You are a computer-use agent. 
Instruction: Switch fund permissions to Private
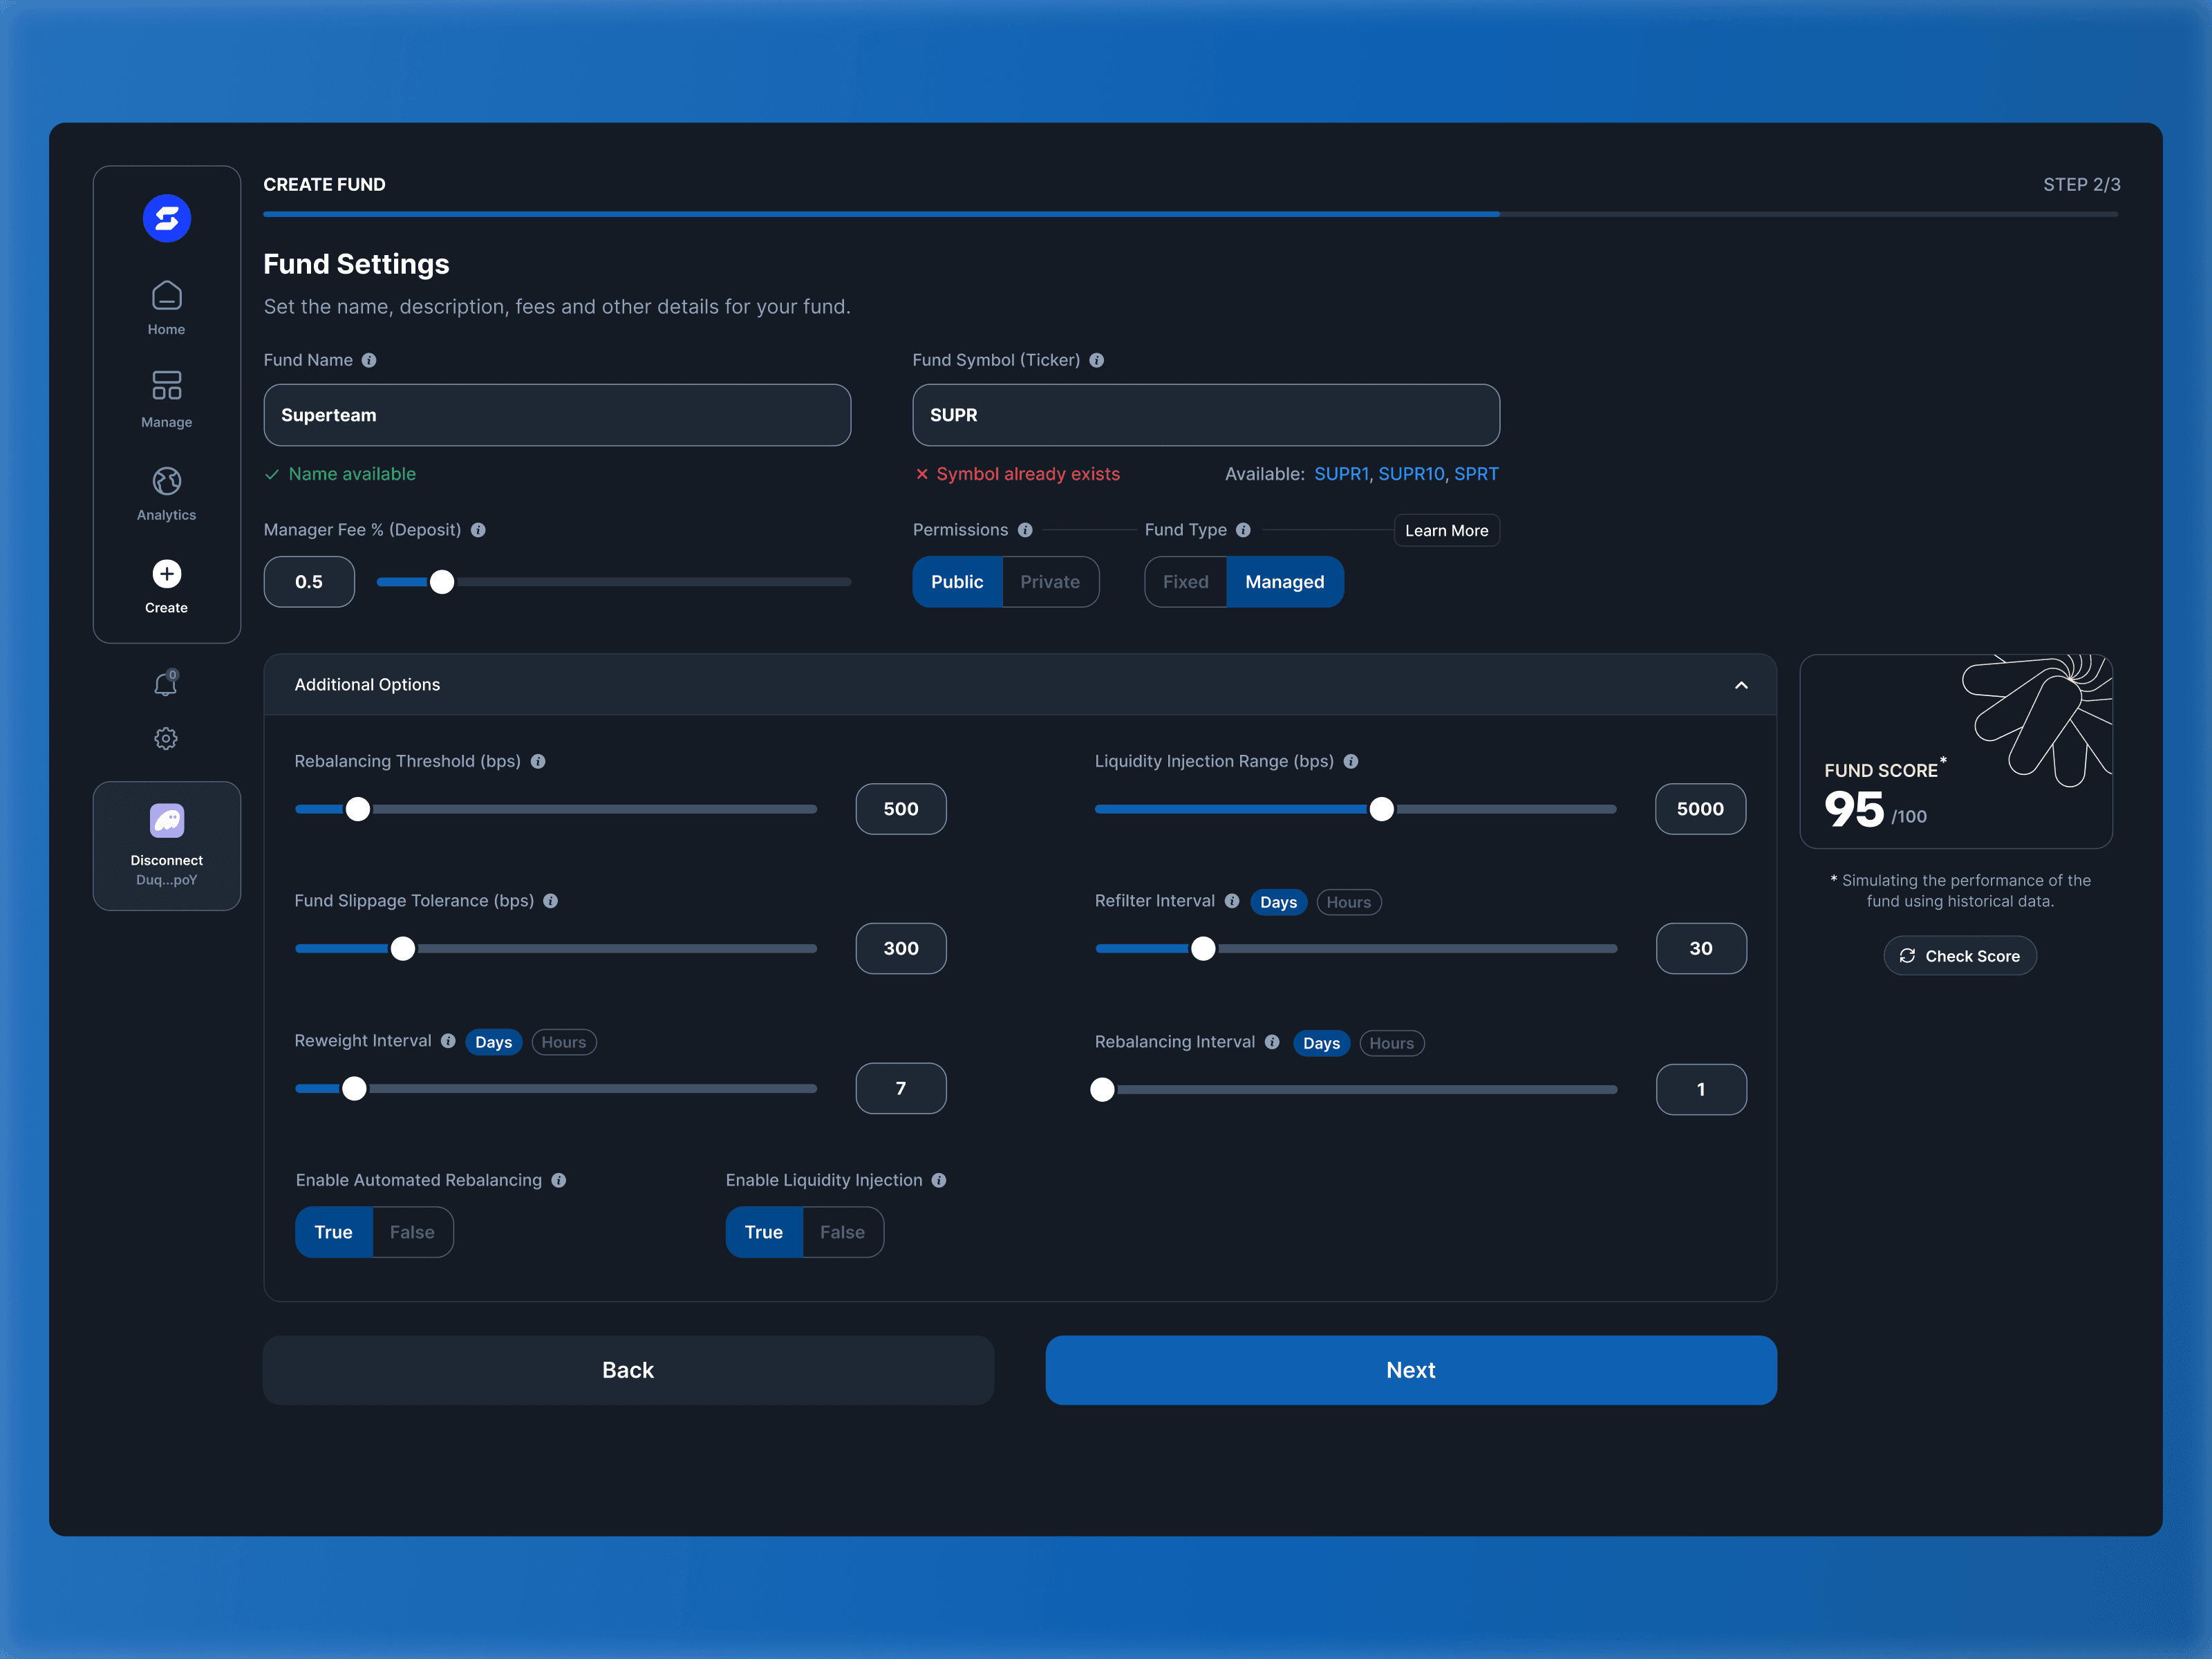point(1049,581)
